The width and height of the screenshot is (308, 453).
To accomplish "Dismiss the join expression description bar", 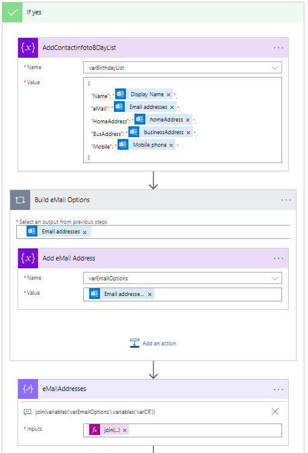I will pos(275,411).
